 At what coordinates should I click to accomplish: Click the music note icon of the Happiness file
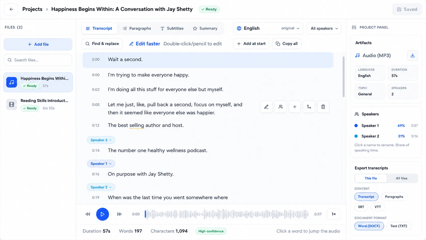[11, 82]
